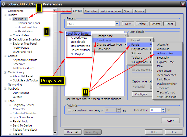Collapse the General tree node

[5, 56]
